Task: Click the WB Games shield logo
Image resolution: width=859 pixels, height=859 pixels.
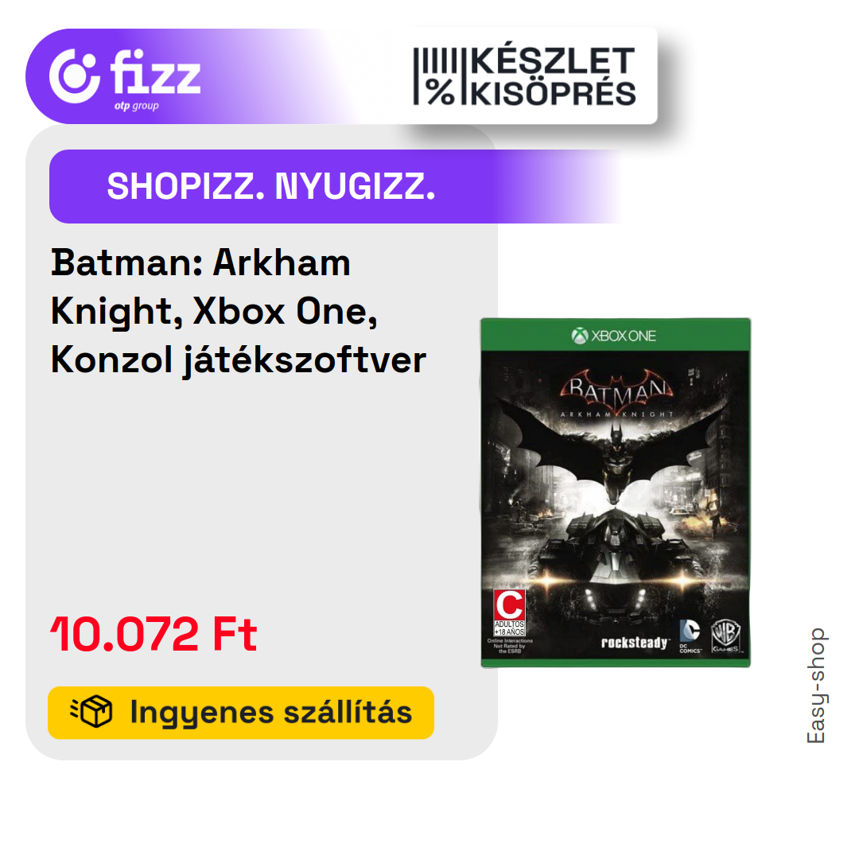Action: pyautogui.click(x=725, y=636)
